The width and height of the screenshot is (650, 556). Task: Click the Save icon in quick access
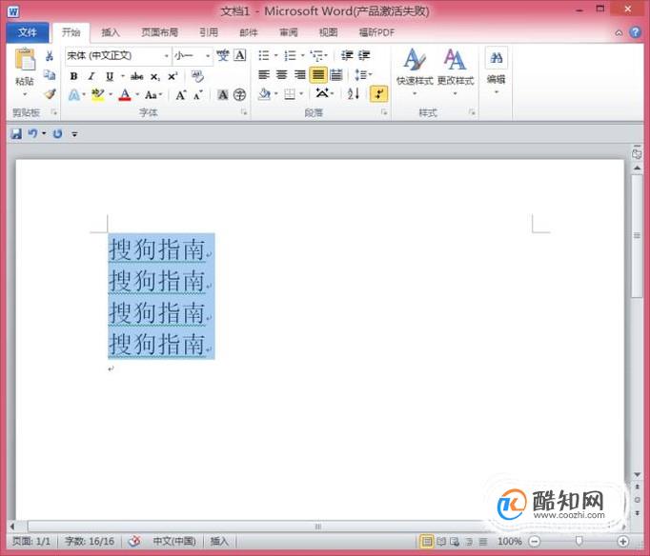tap(16, 133)
